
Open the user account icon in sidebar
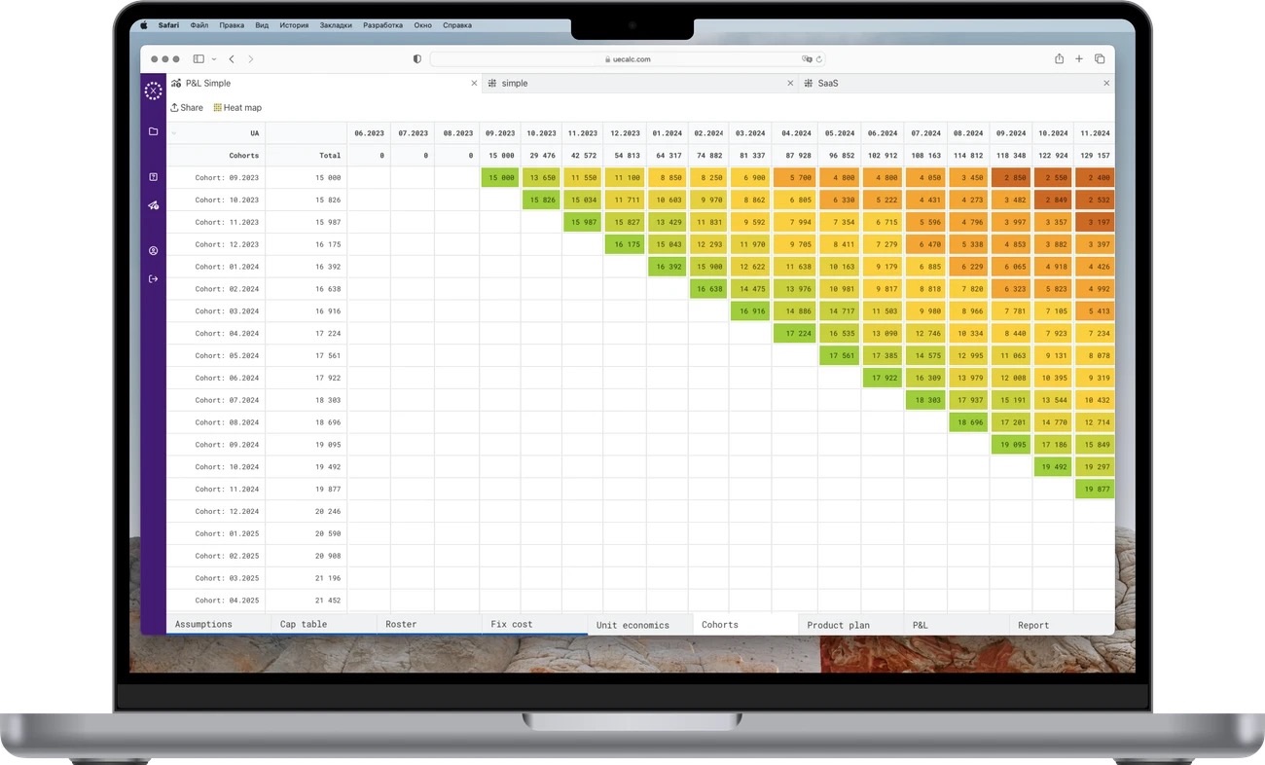click(x=153, y=251)
